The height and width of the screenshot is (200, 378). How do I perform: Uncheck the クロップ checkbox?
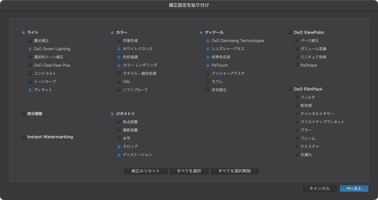tap(119, 147)
